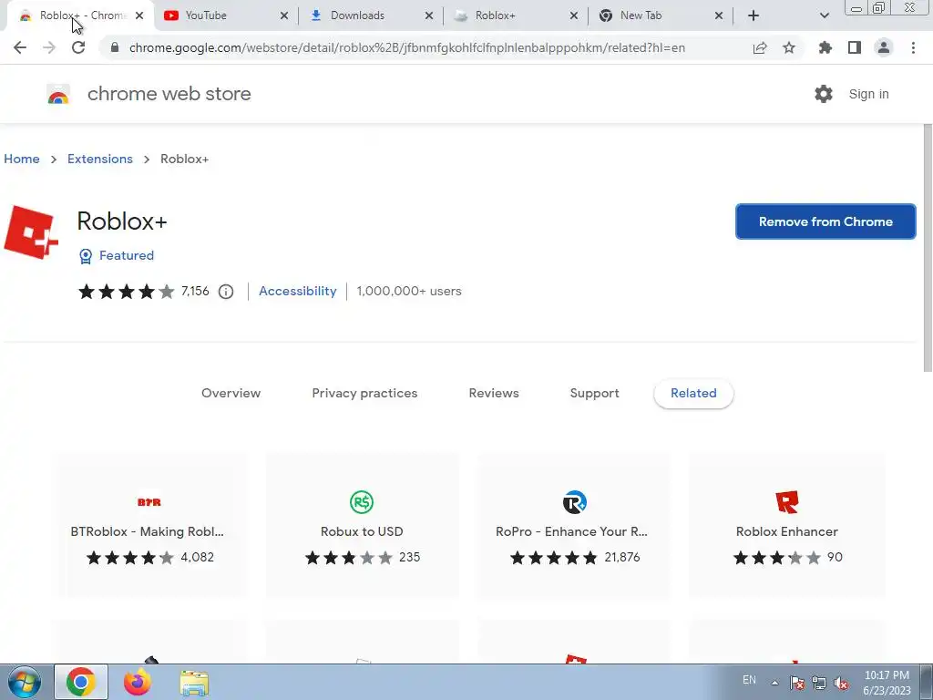
Task: Open a new browser tab
Action: (x=754, y=15)
